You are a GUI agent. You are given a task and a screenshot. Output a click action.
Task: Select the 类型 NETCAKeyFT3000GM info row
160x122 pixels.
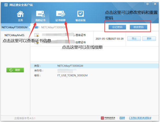(94, 66)
